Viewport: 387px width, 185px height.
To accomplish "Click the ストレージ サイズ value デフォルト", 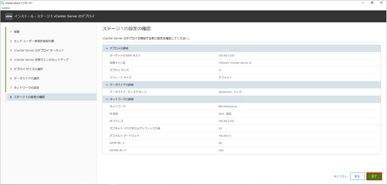I will (225, 77).
